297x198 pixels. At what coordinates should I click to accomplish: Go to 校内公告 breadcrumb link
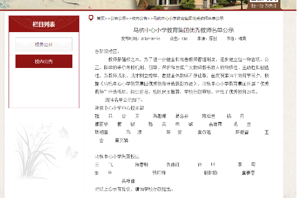[x=139, y=18]
